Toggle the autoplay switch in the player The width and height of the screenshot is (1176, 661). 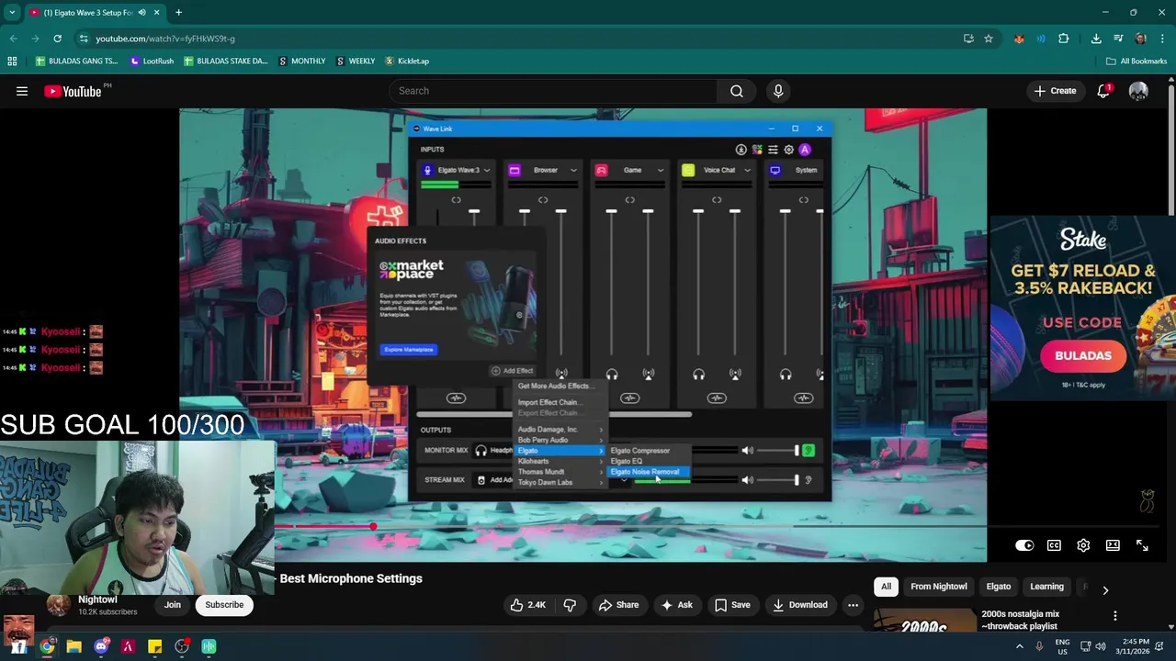(x=1024, y=545)
